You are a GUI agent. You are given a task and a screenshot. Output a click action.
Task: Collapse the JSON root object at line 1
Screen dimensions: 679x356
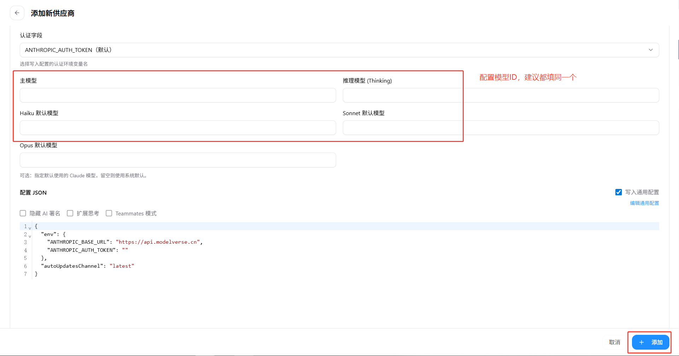pyautogui.click(x=30, y=228)
